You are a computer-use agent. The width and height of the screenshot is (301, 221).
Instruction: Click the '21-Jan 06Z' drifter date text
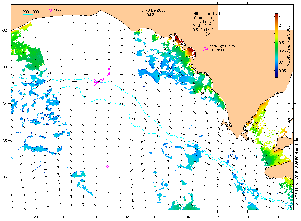[218, 50]
